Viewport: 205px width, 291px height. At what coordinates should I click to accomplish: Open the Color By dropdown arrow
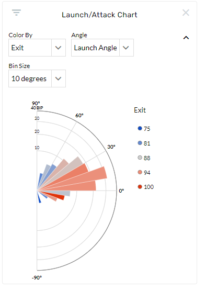pos(59,48)
